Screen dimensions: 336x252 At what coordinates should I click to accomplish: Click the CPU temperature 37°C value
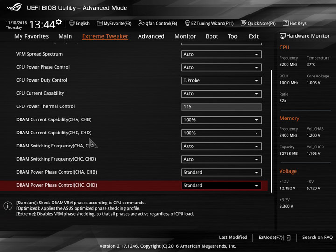point(311,64)
